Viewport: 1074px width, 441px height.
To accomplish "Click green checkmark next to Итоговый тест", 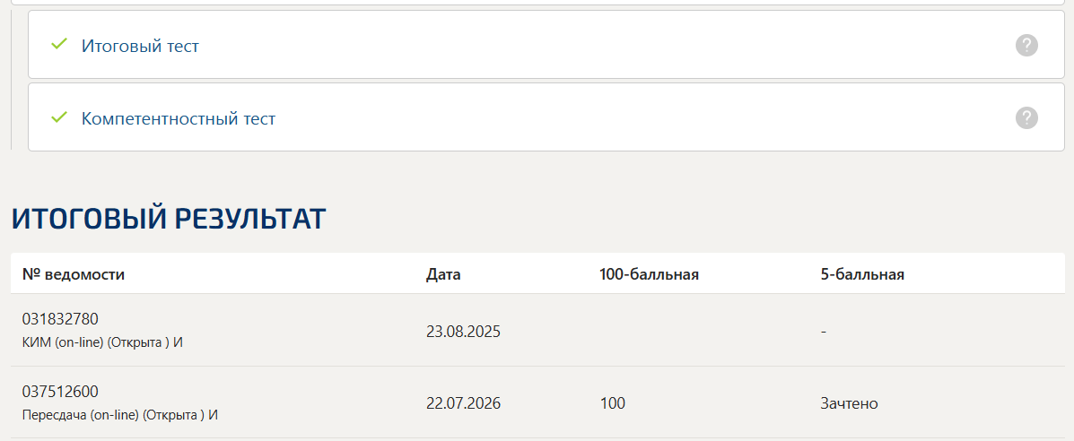I will tap(59, 45).
